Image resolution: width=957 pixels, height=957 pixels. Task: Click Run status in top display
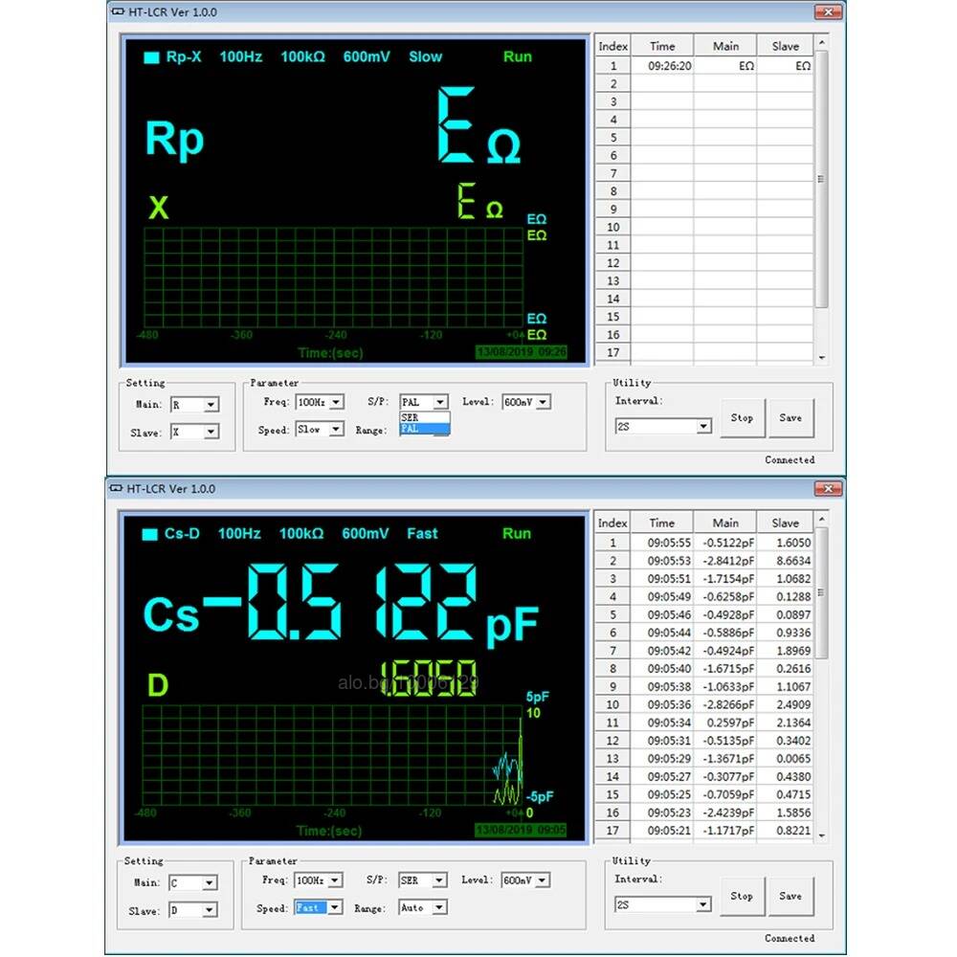tap(518, 56)
